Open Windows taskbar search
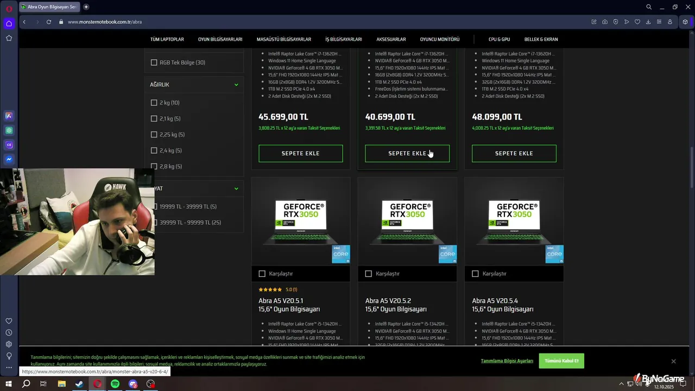Image resolution: width=695 pixels, height=391 pixels. click(26, 384)
